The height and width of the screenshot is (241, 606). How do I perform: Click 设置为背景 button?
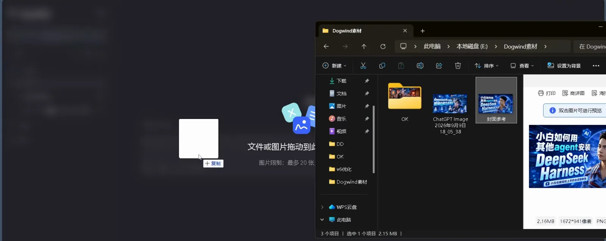564,66
